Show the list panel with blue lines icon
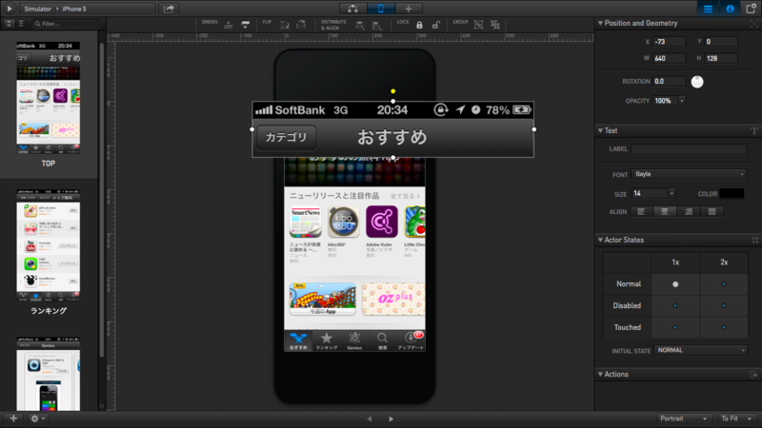Viewport: 762px width, 428px height. coord(708,9)
